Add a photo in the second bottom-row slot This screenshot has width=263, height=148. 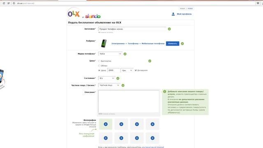(121, 138)
